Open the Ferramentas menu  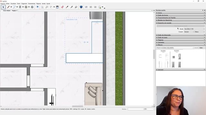click(x=32, y=4)
